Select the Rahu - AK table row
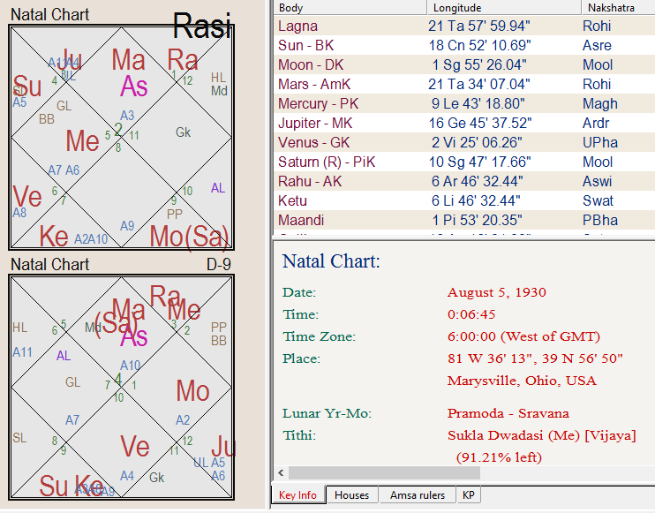This screenshot has height=513, width=655. pyautogui.click(x=463, y=181)
